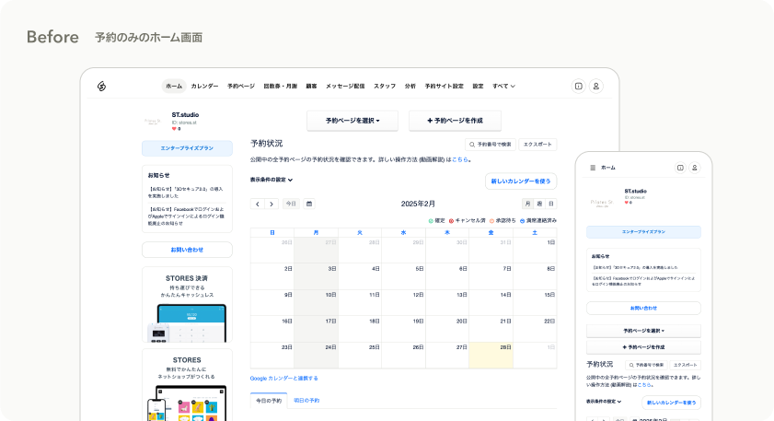The width and height of the screenshot is (774, 421).
Task: Switch calendar to 週 (week) view
Action: (x=539, y=204)
